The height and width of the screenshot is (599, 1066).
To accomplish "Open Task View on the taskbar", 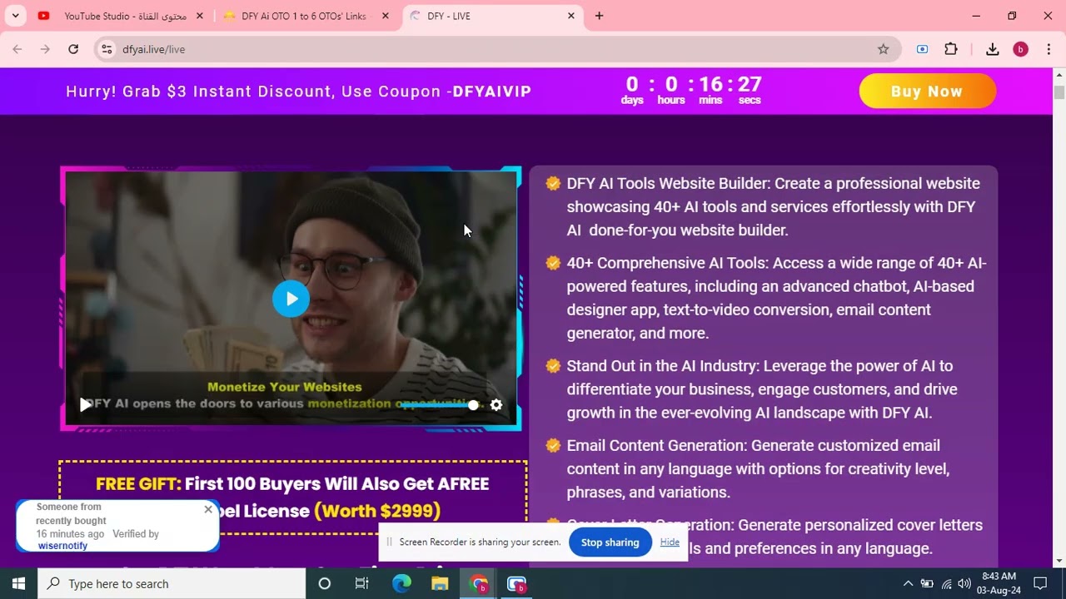I will 361,583.
